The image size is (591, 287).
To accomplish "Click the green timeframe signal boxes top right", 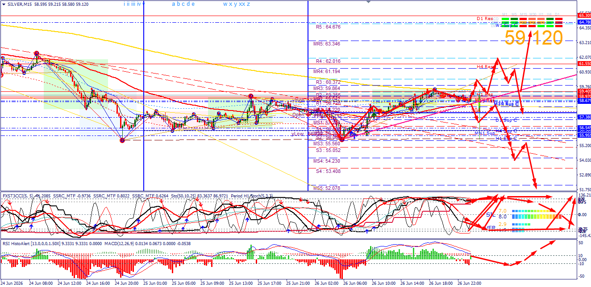I will tap(532, 22).
